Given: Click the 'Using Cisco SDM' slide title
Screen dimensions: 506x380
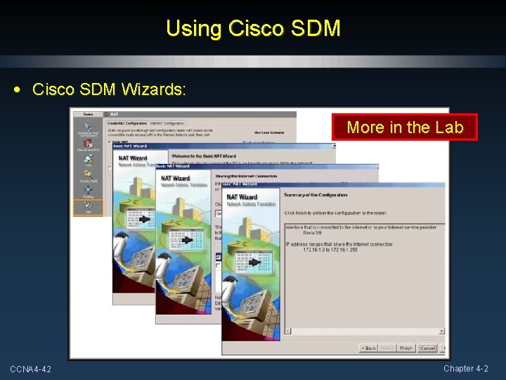Looking at the screenshot, I should tap(253, 28).
